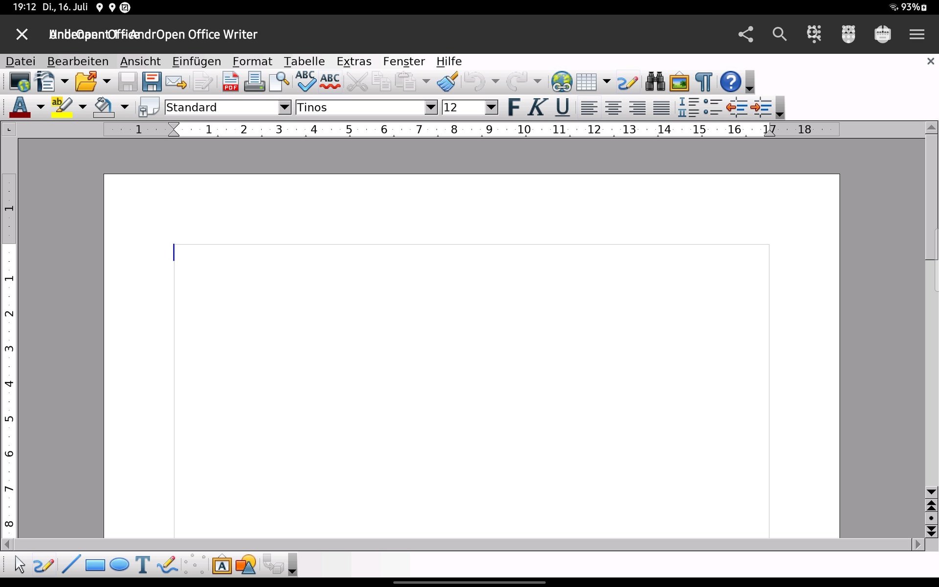Open the Format menu
Viewport: 939px width, 587px height.
click(x=252, y=61)
